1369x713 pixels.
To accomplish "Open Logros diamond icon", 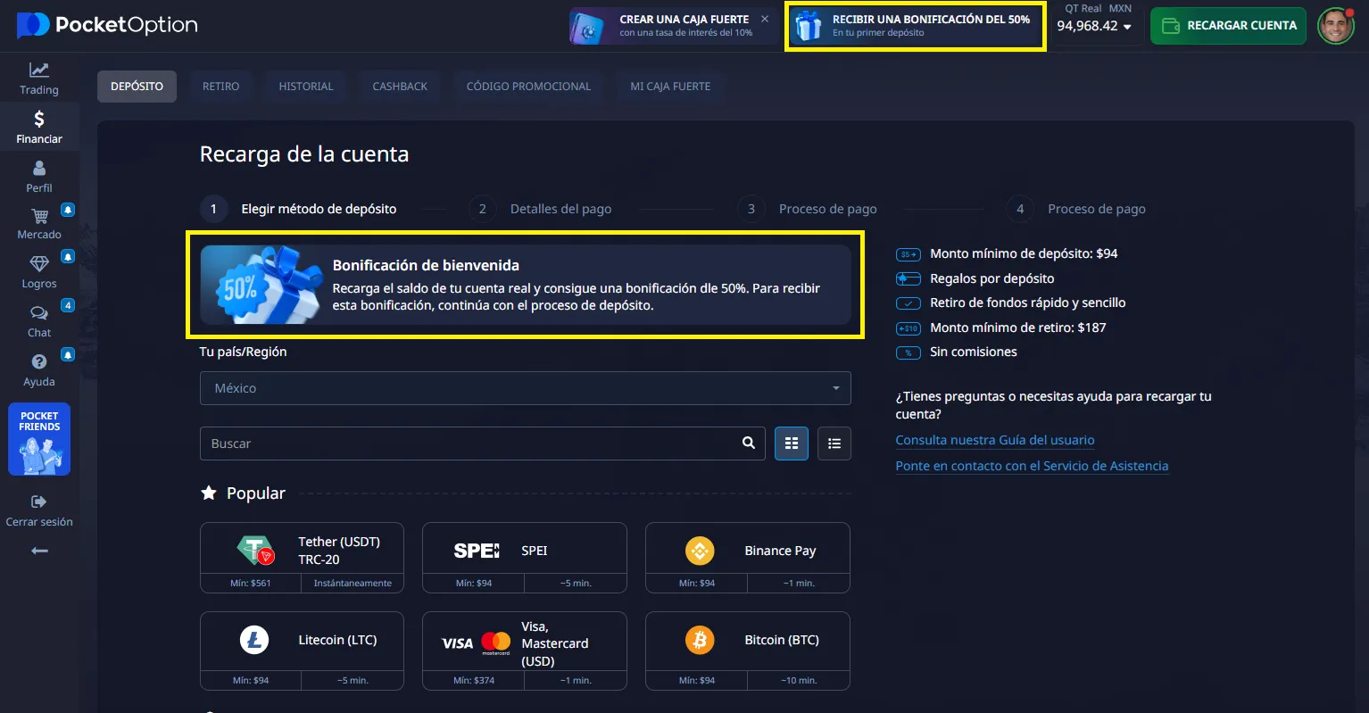I will [39, 264].
